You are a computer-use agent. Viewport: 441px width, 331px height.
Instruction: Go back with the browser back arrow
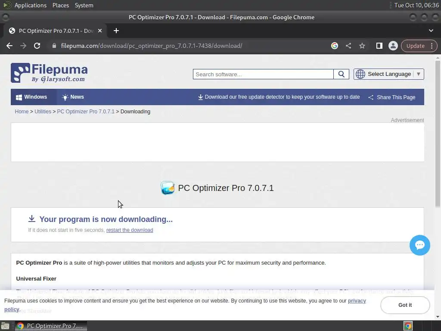point(9,46)
